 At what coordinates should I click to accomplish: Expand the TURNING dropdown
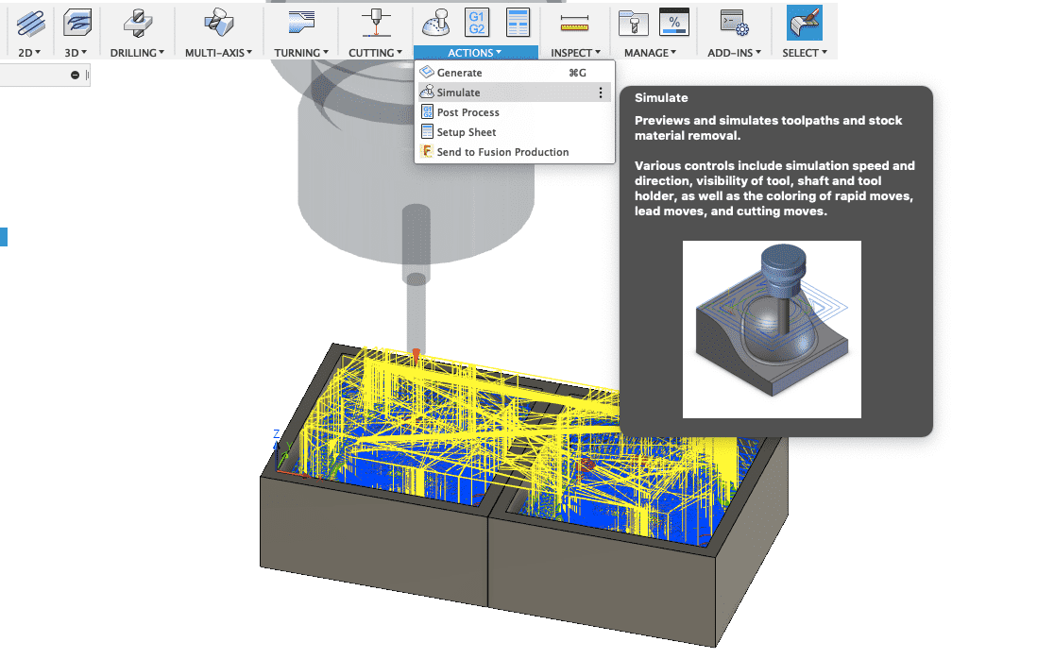(x=301, y=53)
